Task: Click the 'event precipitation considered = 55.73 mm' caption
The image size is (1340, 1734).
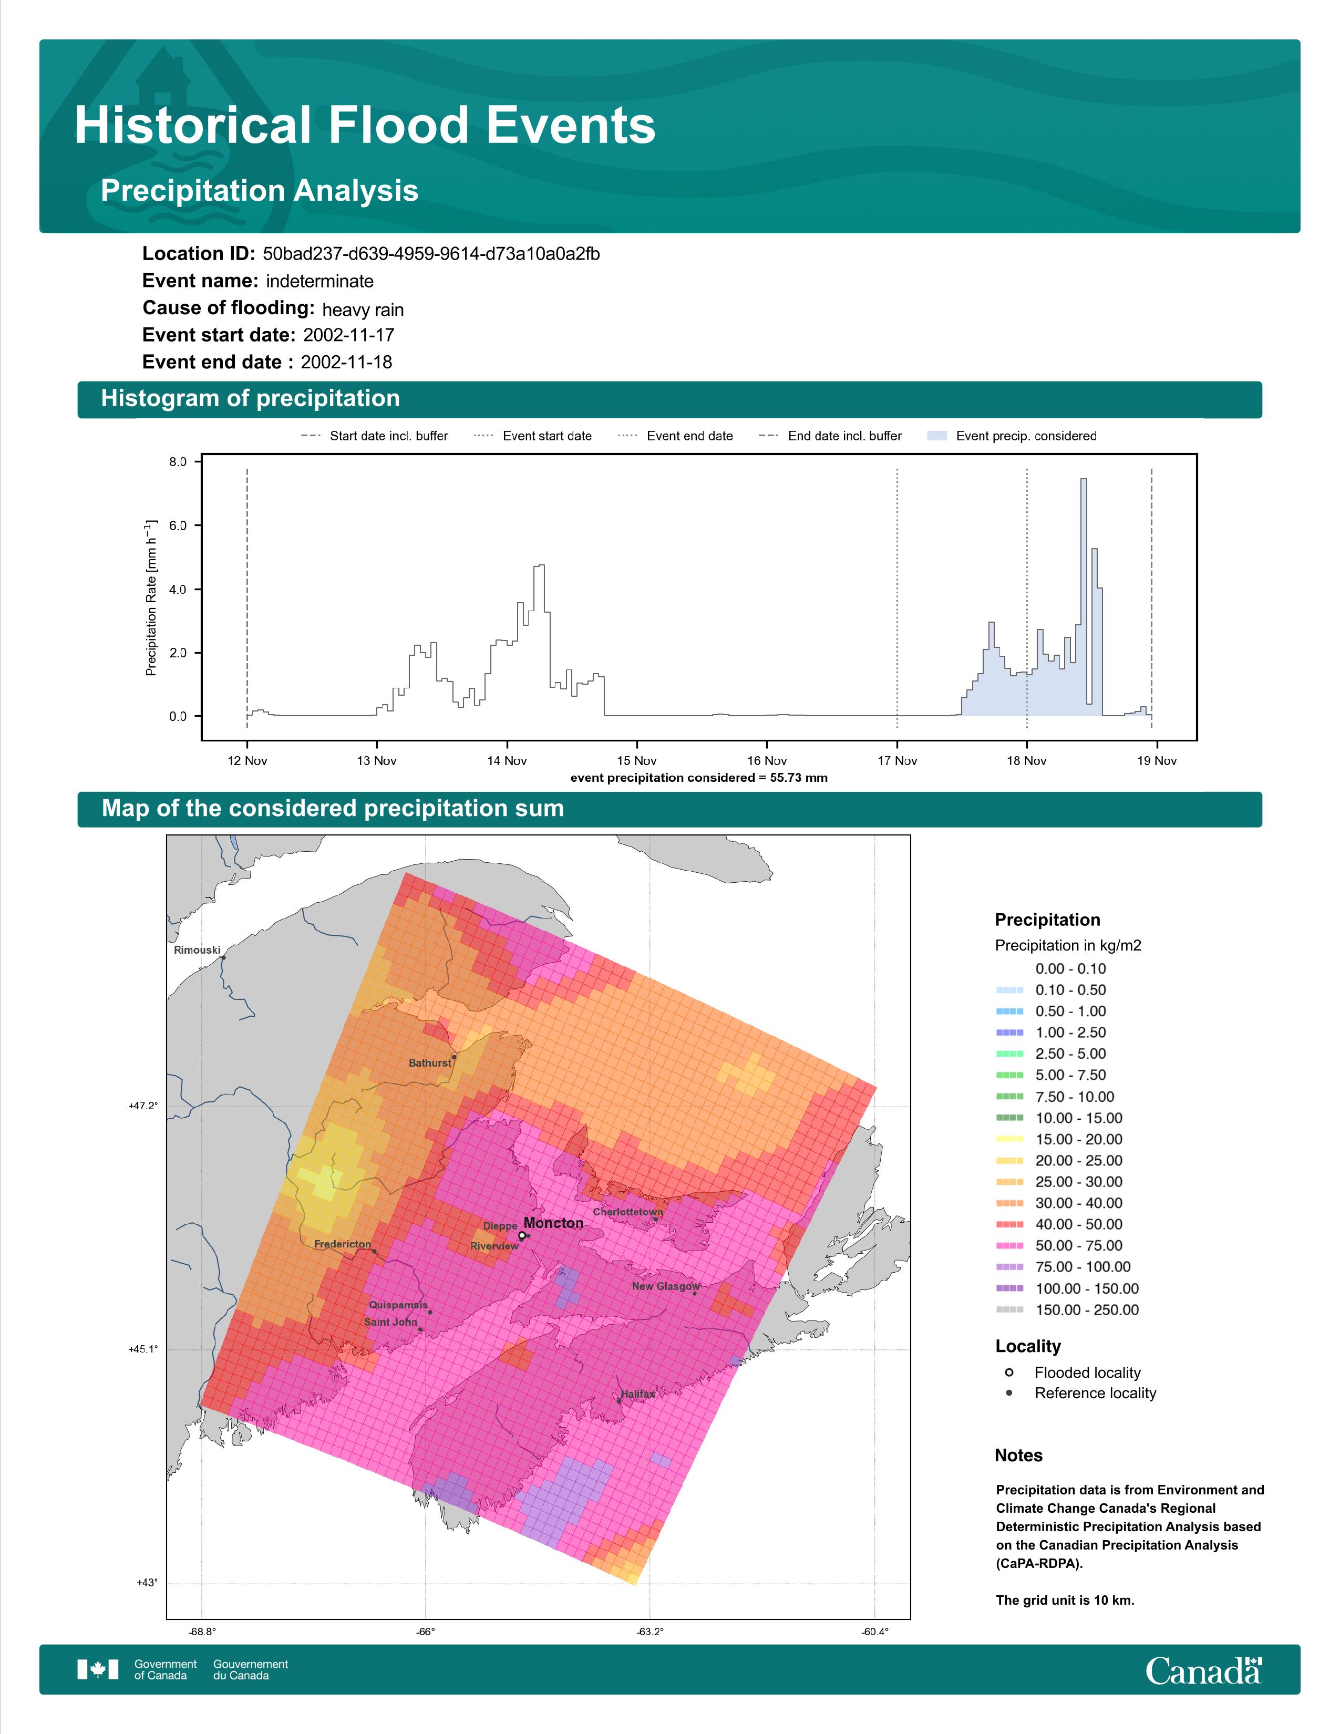Action: (698, 778)
